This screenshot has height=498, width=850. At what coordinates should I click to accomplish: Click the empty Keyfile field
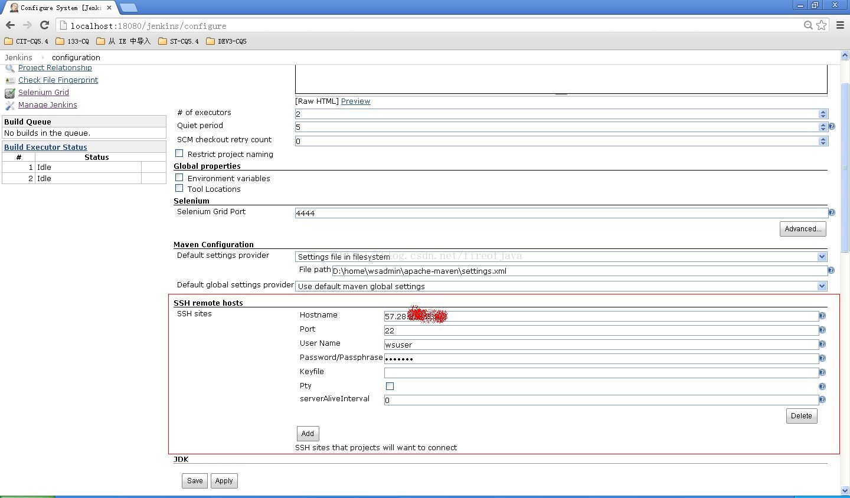(x=601, y=373)
